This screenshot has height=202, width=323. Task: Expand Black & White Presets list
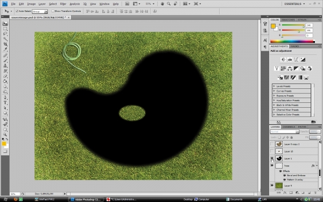click(274, 105)
